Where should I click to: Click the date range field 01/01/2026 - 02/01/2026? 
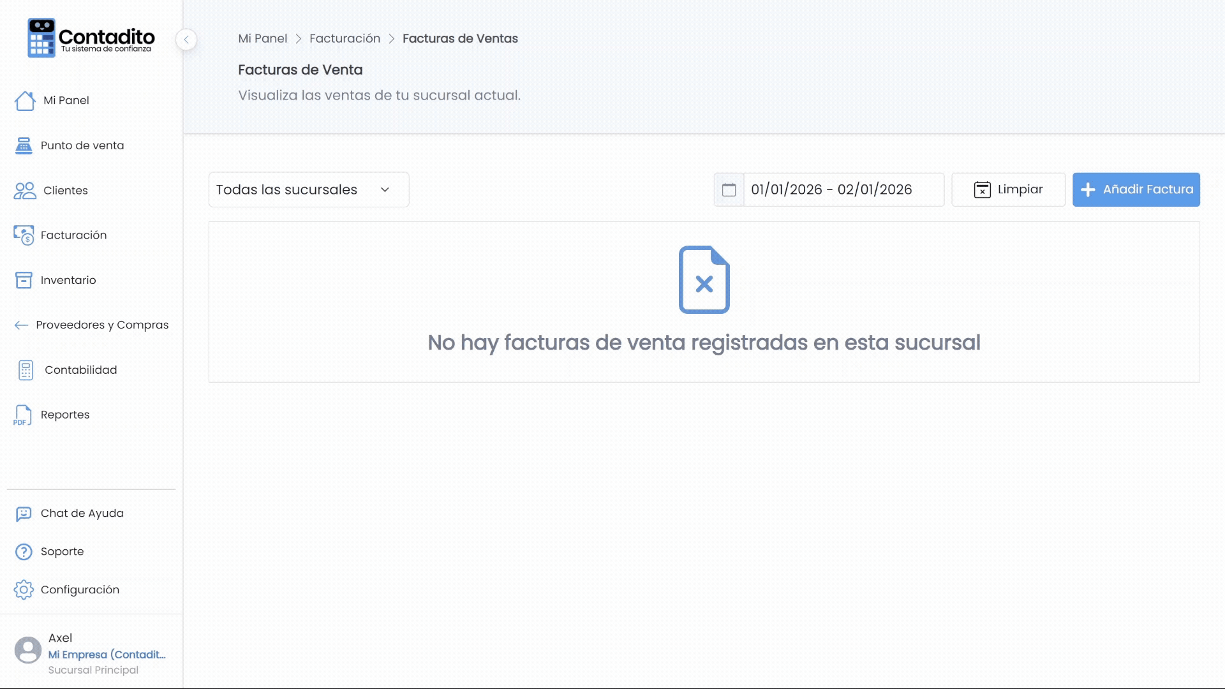pyautogui.click(x=843, y=189)
